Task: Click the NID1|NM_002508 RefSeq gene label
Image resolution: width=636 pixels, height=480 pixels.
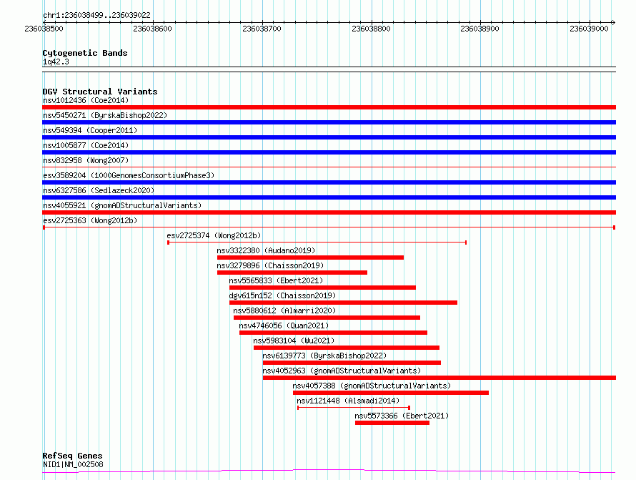Action: click(x=73, y=464)
